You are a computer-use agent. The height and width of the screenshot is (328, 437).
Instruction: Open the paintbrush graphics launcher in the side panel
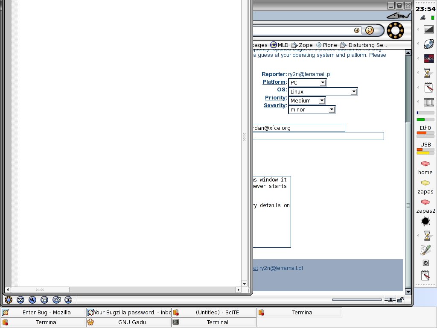tap(425, 249)
